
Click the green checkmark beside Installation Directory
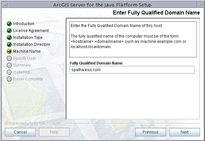9,44
